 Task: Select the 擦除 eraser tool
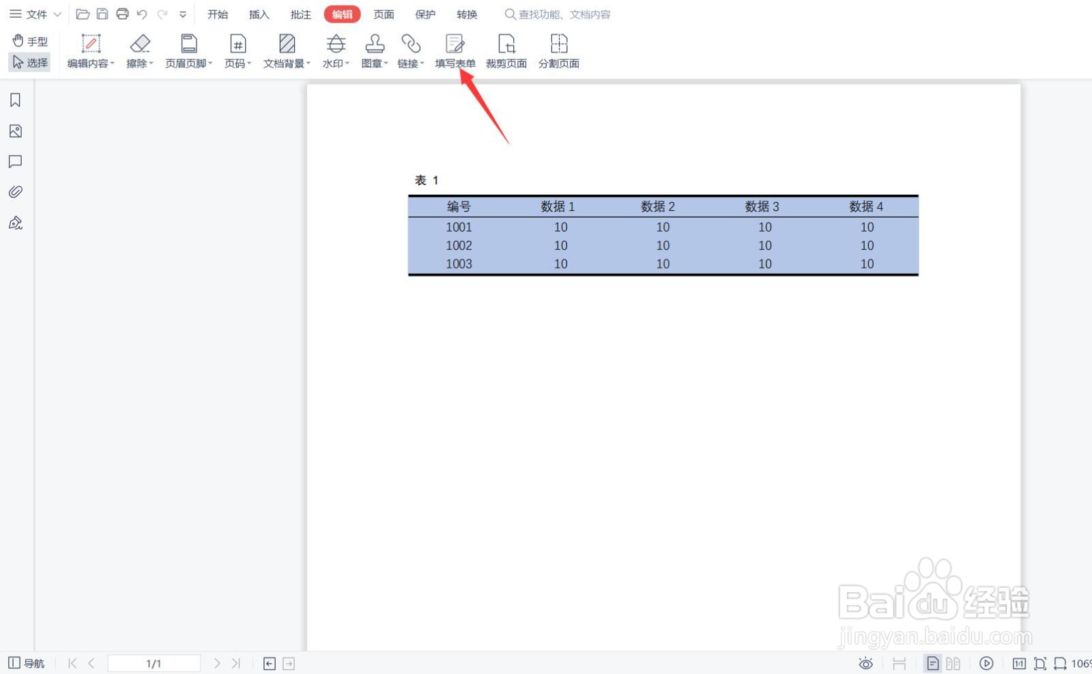(140, 52)
